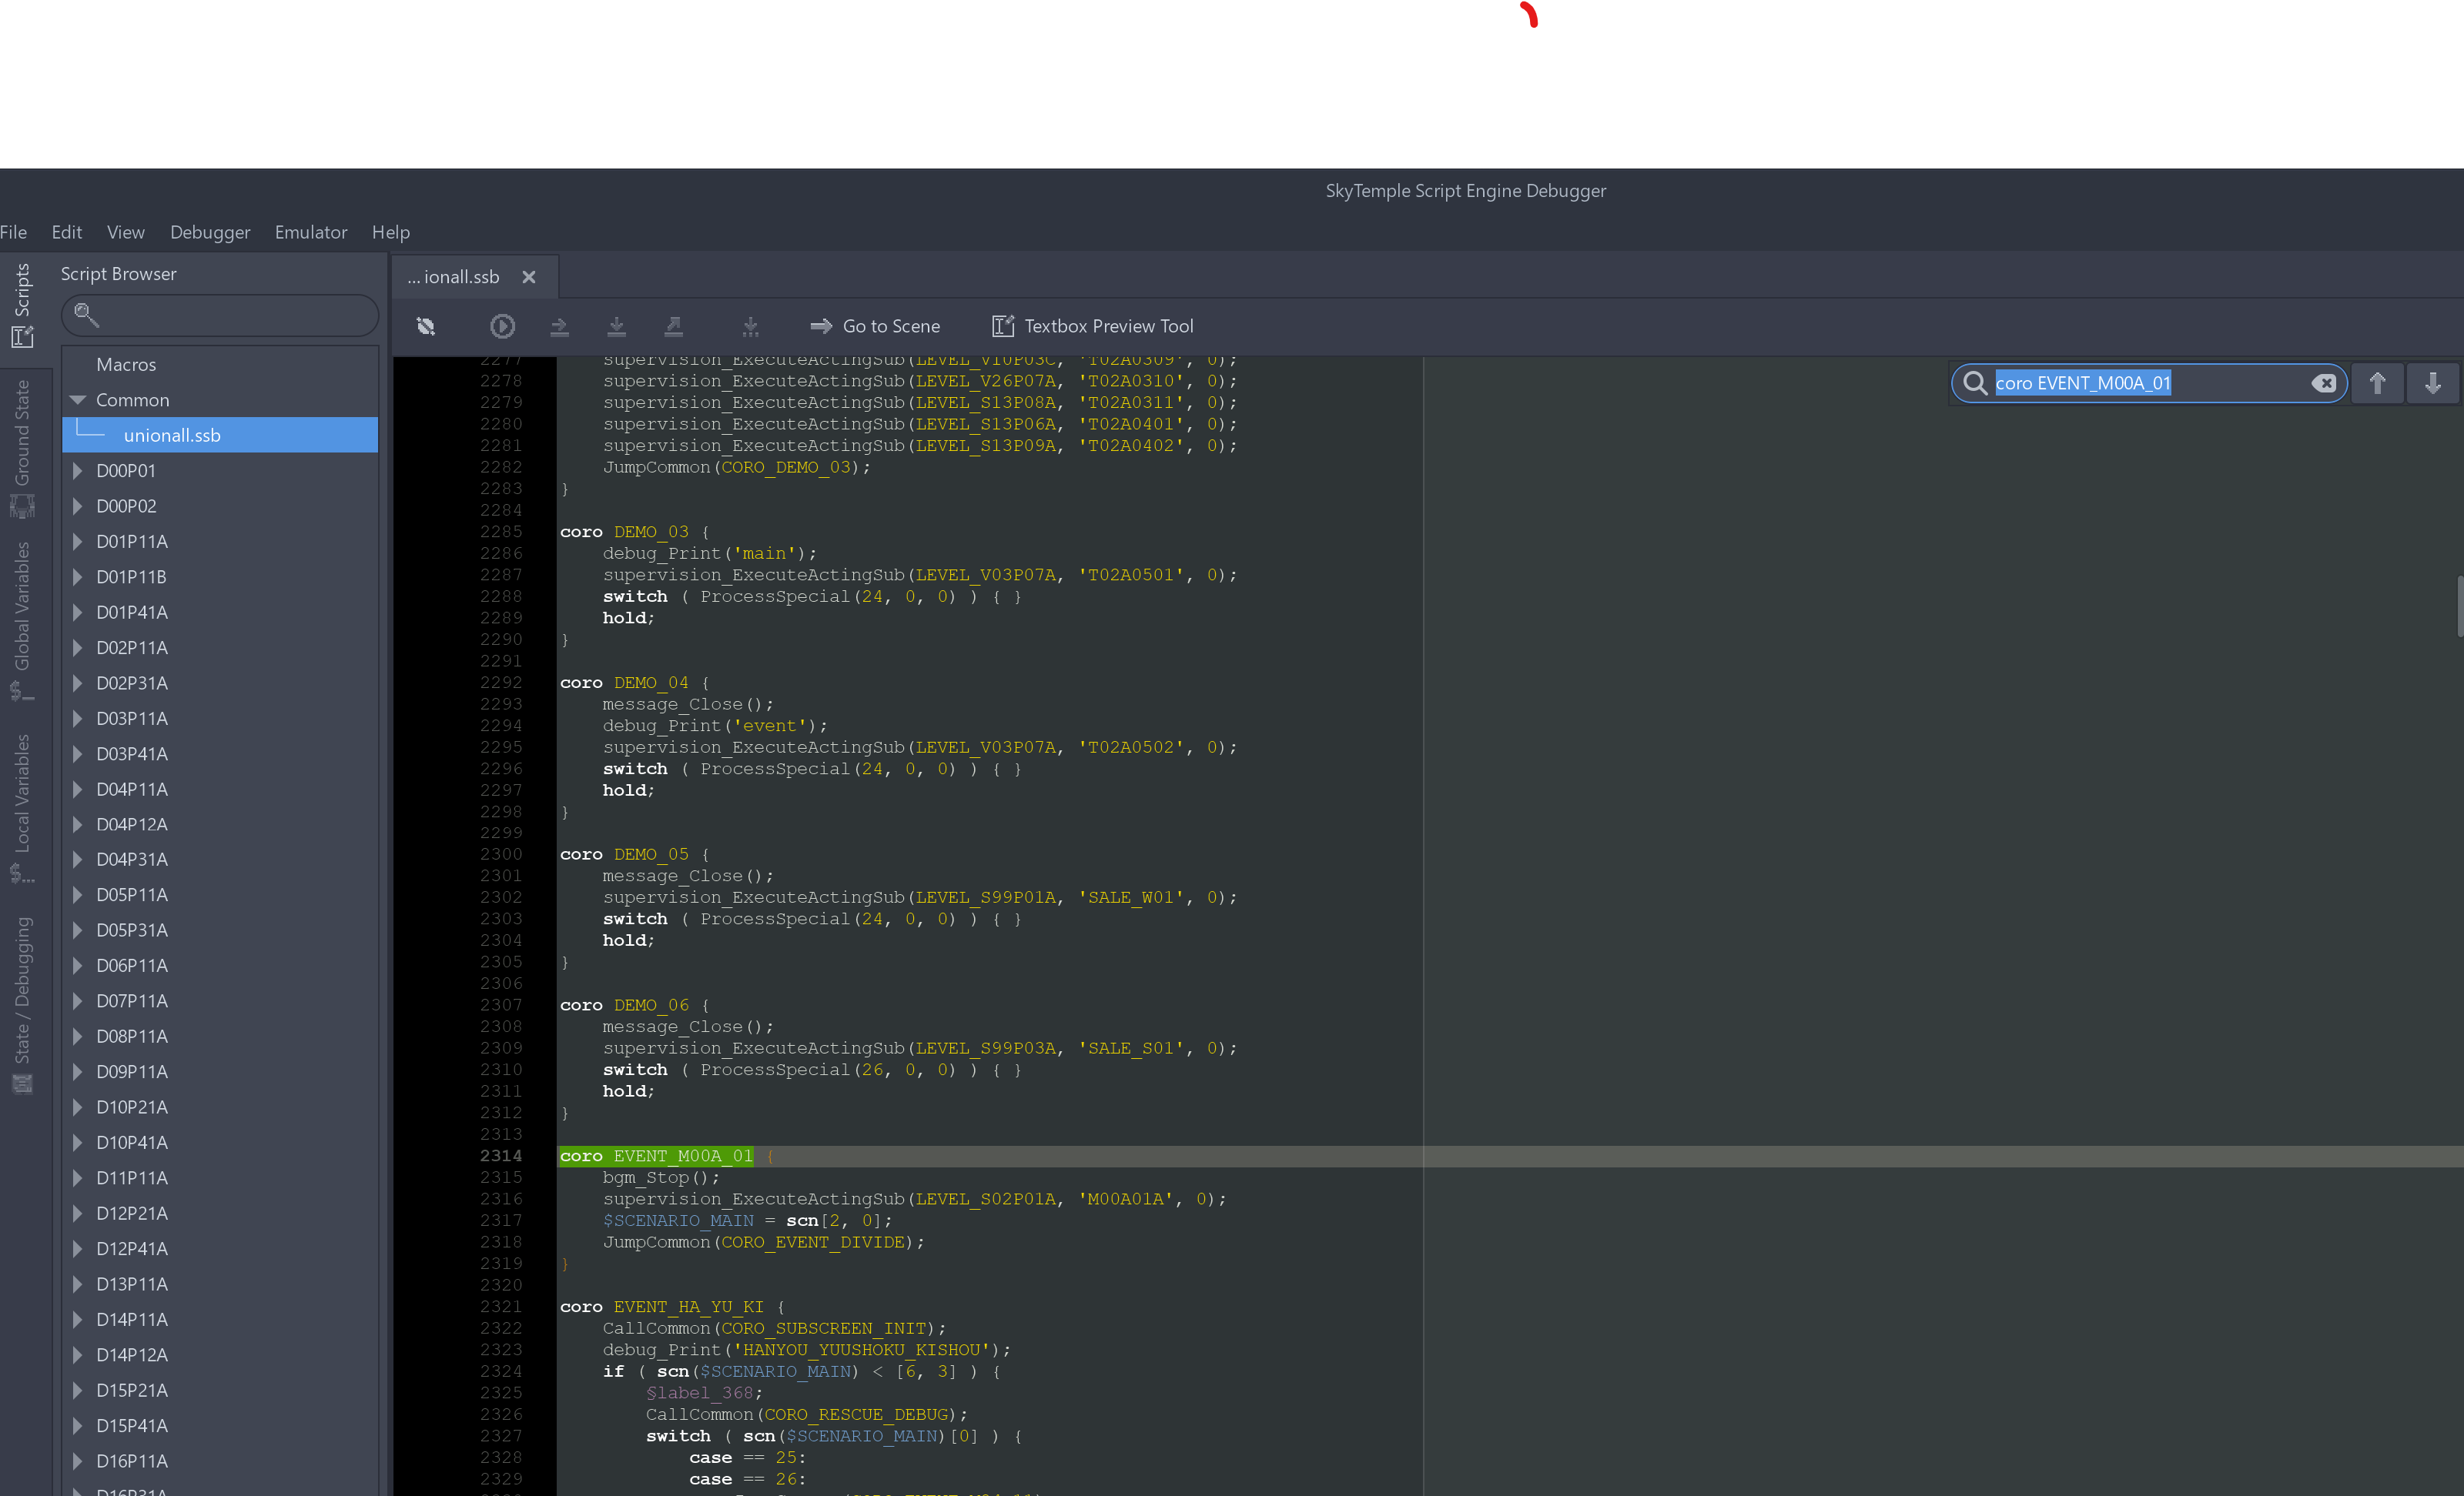Screen dimensions: 2464x1496
Task: Clear the code search field text
Action: (x=2323, y=384)
